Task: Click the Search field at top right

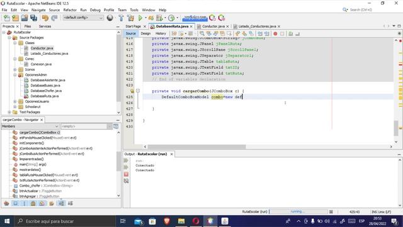Action: pyautogui.click(x=361, y=10)
